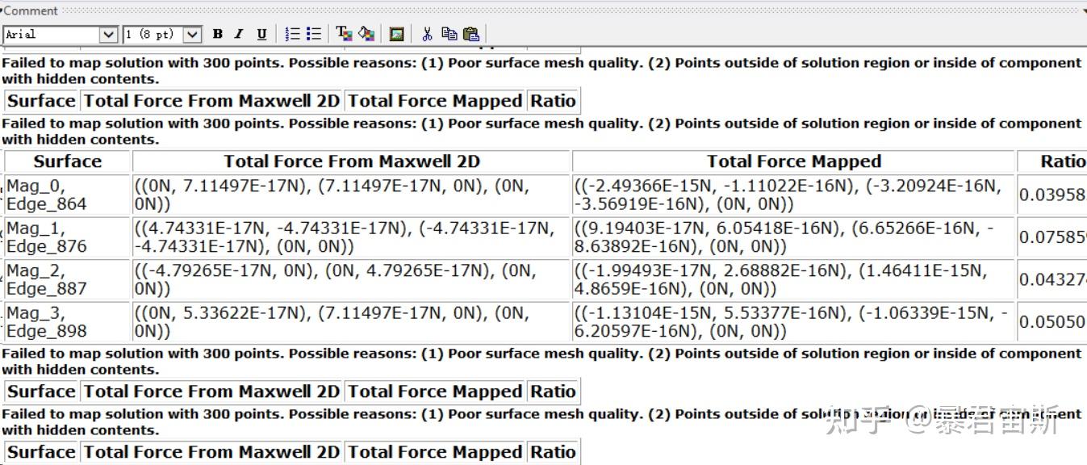Insert a numbered list

pyautogui.click(x=292, y=34)
